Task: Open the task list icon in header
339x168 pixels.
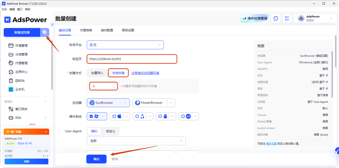Action: tap(287, 19)
